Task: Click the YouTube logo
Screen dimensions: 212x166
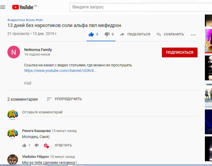Action: coord(23,7)
